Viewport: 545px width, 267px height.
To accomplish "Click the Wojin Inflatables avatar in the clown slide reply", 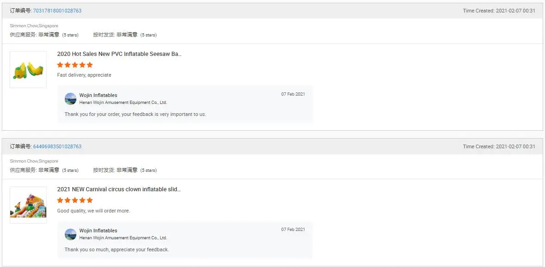I will point(70,234).
